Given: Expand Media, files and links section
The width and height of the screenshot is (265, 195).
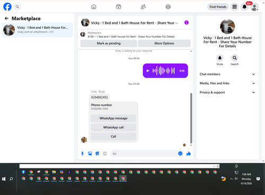Looking at the screenshot, I should (x=227, y=83).
